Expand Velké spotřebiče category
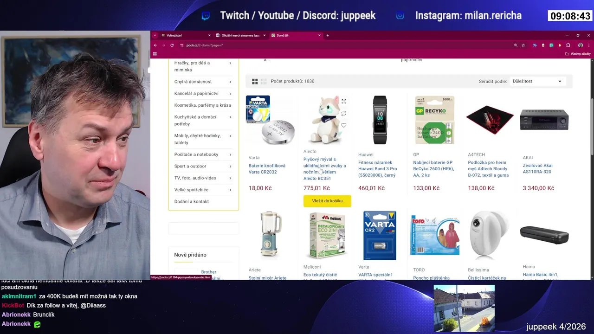 point(230,190)
